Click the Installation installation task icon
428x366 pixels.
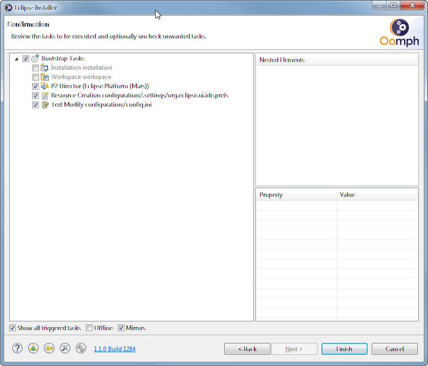pyautogui.click(x=44, y=68)
